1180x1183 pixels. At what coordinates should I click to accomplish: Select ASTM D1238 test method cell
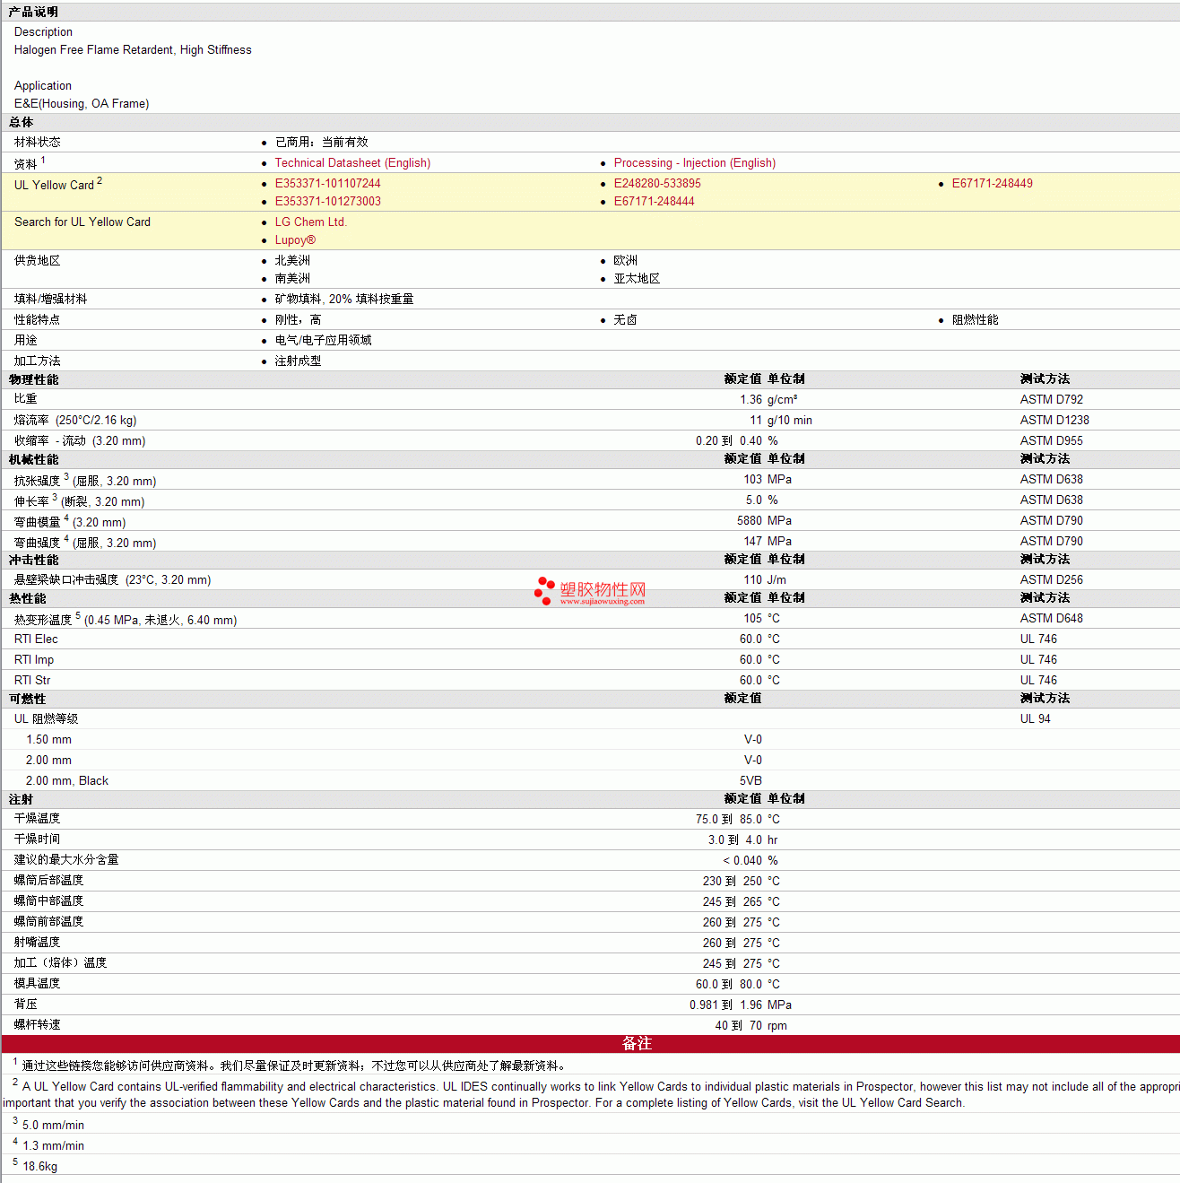[1054, 421]
